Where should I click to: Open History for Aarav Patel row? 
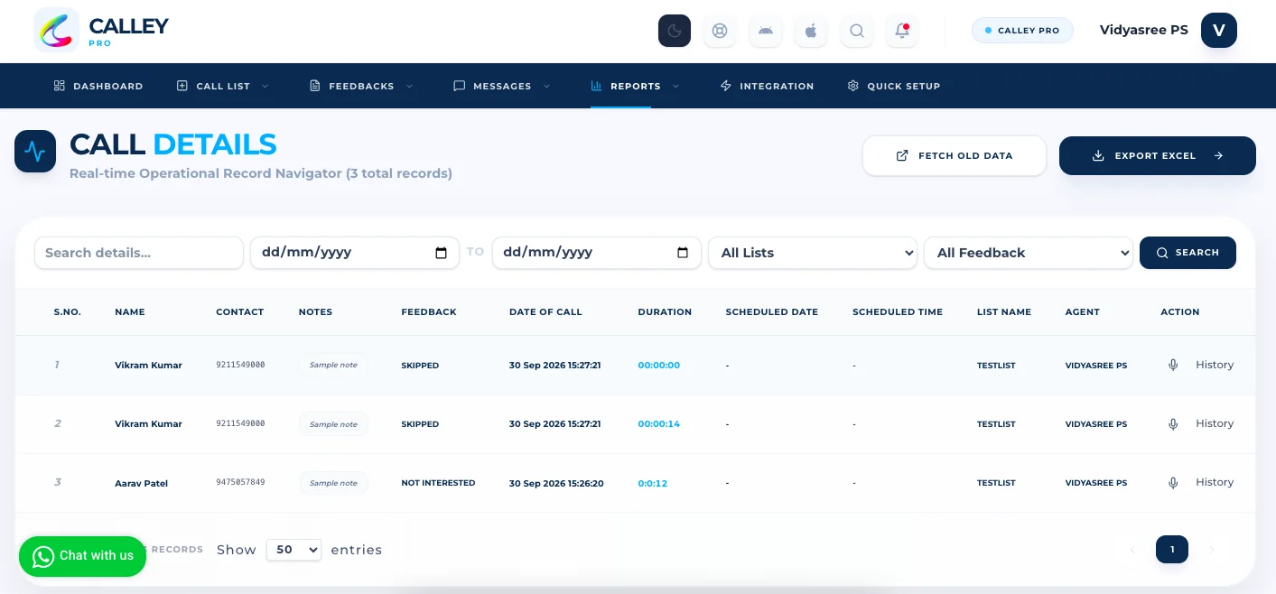pos(1215,482)
